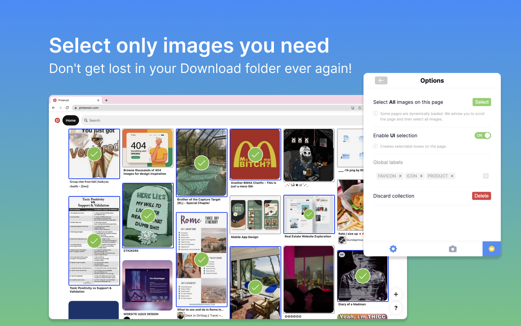Open 'Another BNHA Chatfic' caption link
This screenshot has height=326, width=521.
pos(254,185)
